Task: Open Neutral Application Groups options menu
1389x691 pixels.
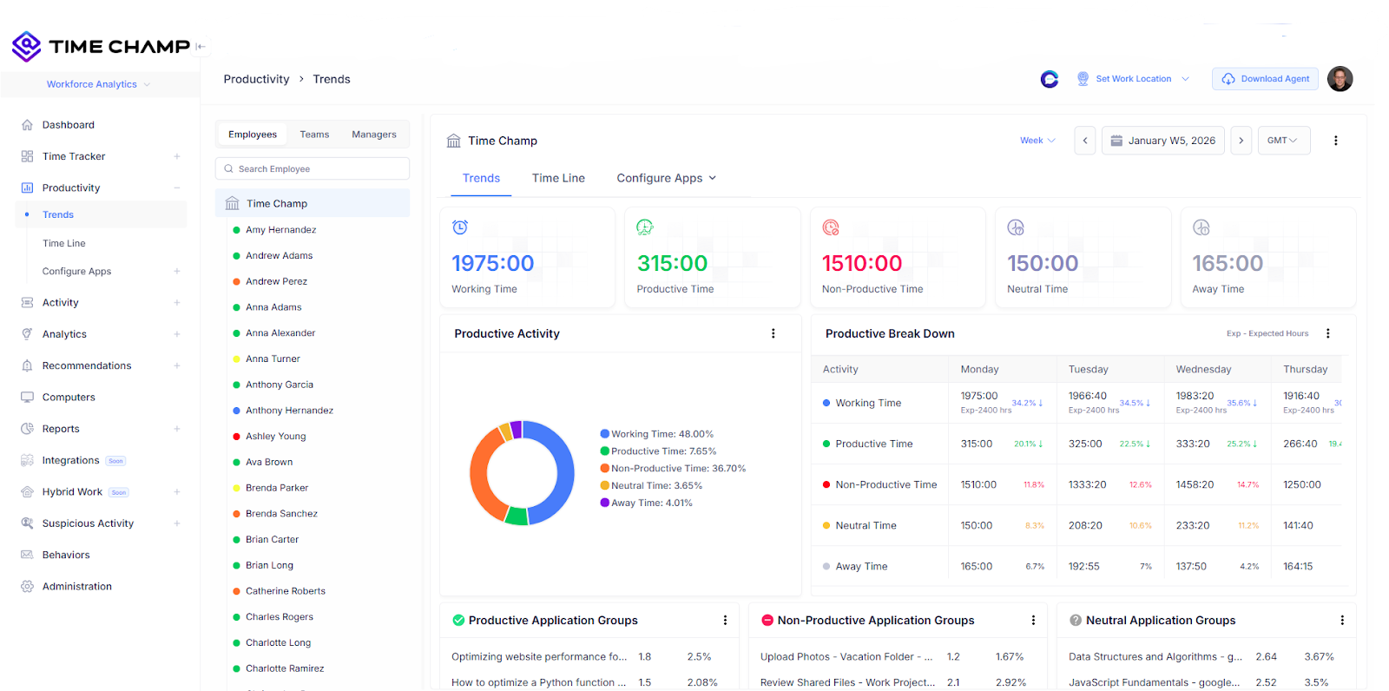Action: click(1342, 621)
